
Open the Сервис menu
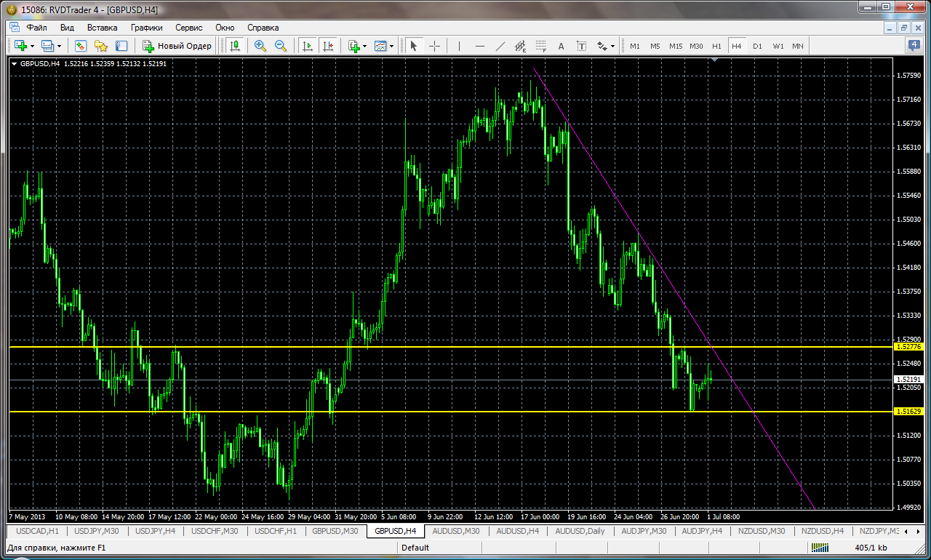pyautogui.click(x=189, y=28)
